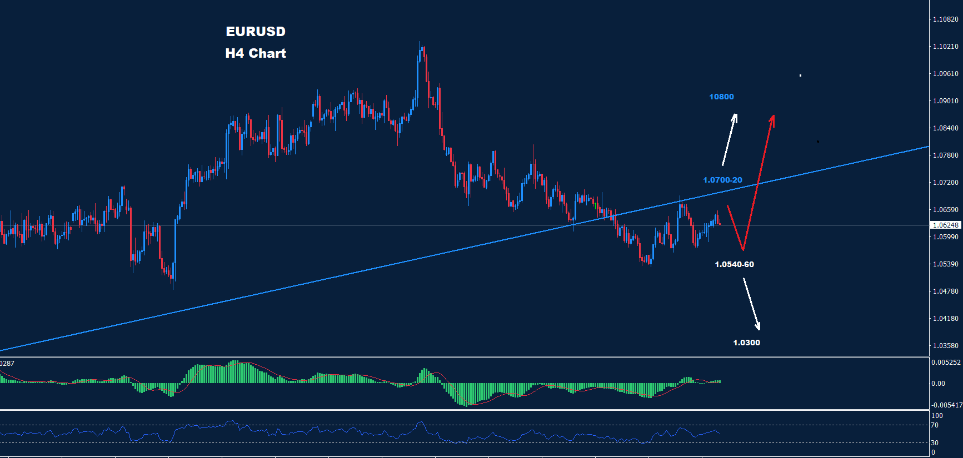Click the MACD 0.005252 upper scale value
This screenshot has height=458, width=963.
pos(945,363)
